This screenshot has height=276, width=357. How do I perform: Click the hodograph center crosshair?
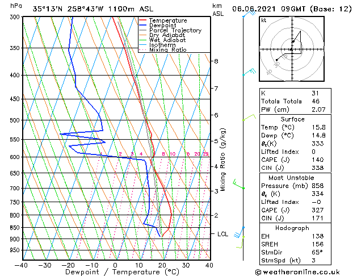pyautogui.click(x=292, y=49)
